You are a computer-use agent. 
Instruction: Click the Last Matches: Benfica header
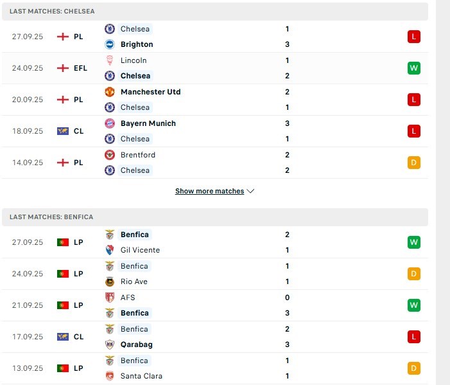[x=51, y=217]
